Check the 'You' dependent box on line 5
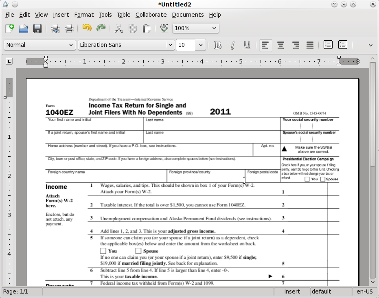The image size is (379, 298). pos(103,251)
